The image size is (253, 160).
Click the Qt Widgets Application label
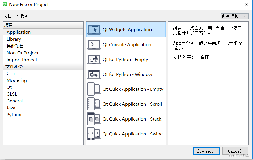(127, 30)
